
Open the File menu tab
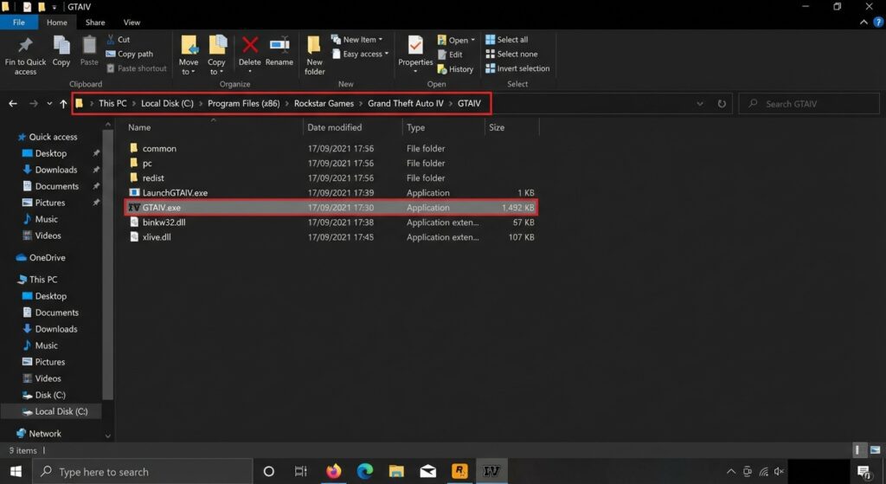tap(18, 23)
